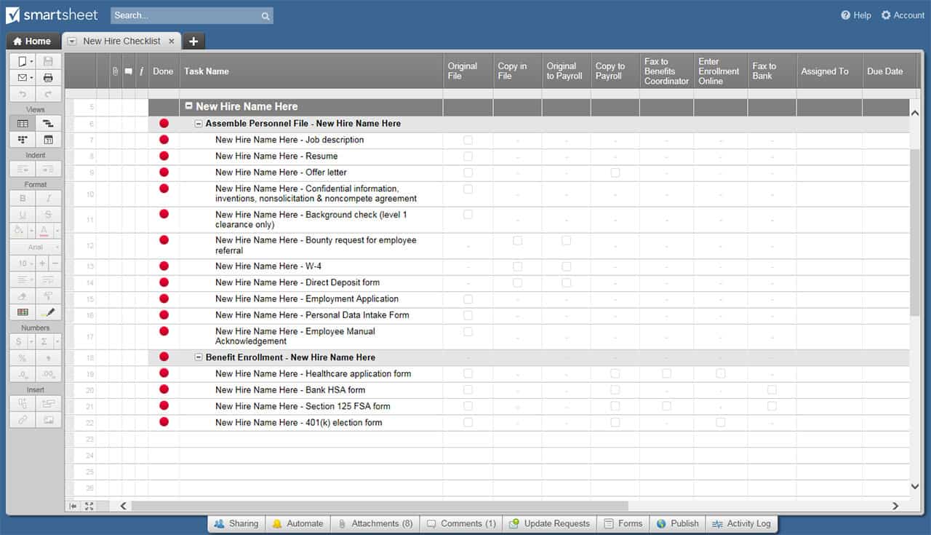Check Copy in File for Bounty request row
Screen dimensions: 931x535
click(517, 240)
